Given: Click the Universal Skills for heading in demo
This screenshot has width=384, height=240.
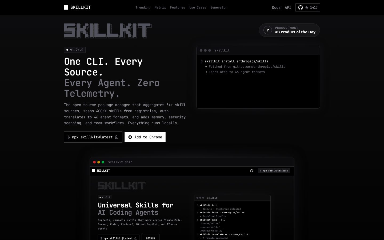Looking at the screenshot, I should click(135, 205).
